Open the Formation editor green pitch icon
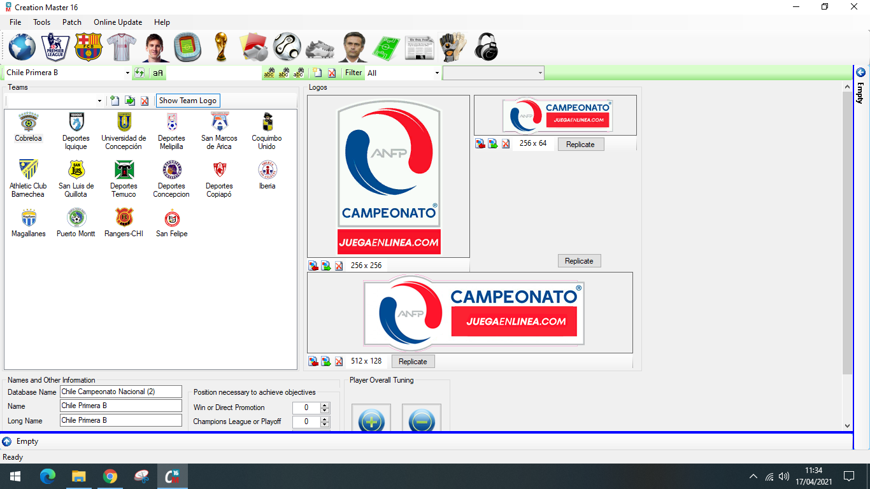The image size is (870, 489). [x=387, y=46]
